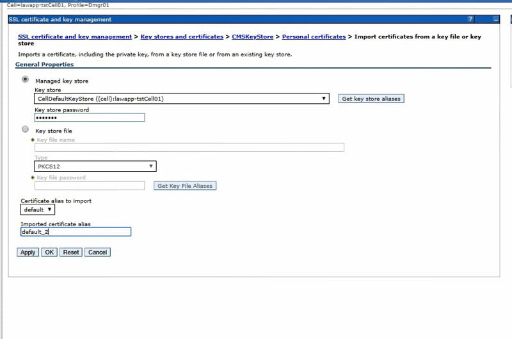Screen dimensions: 512x339
Task: Click the 'Imports a certificate' description text
Action: click(x=155, y=54)
